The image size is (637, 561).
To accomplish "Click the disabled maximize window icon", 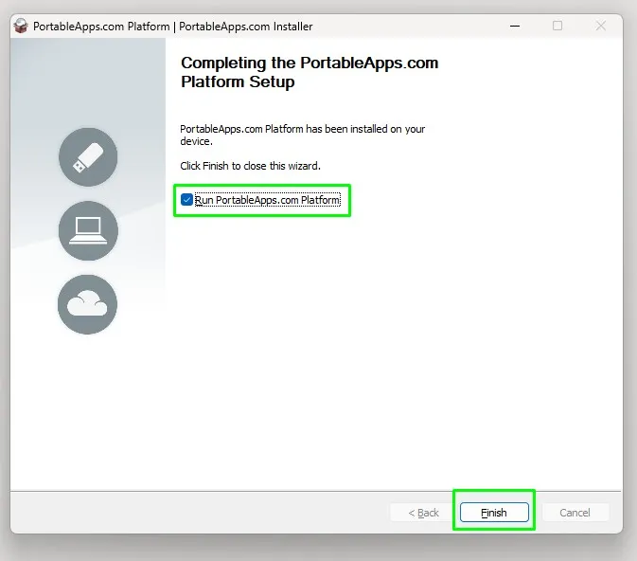I will coord(557,26).
